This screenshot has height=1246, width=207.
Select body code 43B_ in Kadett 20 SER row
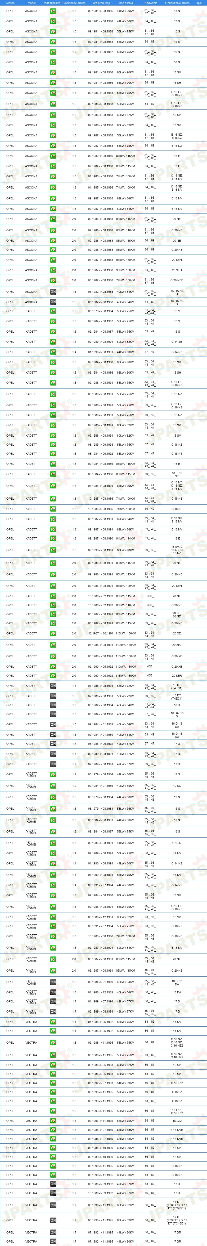(x=150, y=676)
